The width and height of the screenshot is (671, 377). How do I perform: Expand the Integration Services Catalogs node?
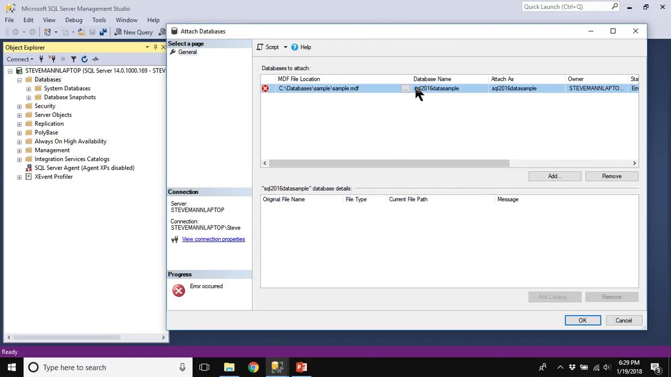[x=19, y=159]
